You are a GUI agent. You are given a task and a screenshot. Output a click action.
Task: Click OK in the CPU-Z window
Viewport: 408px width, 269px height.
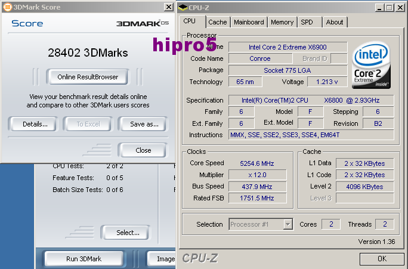coord(382,259)
